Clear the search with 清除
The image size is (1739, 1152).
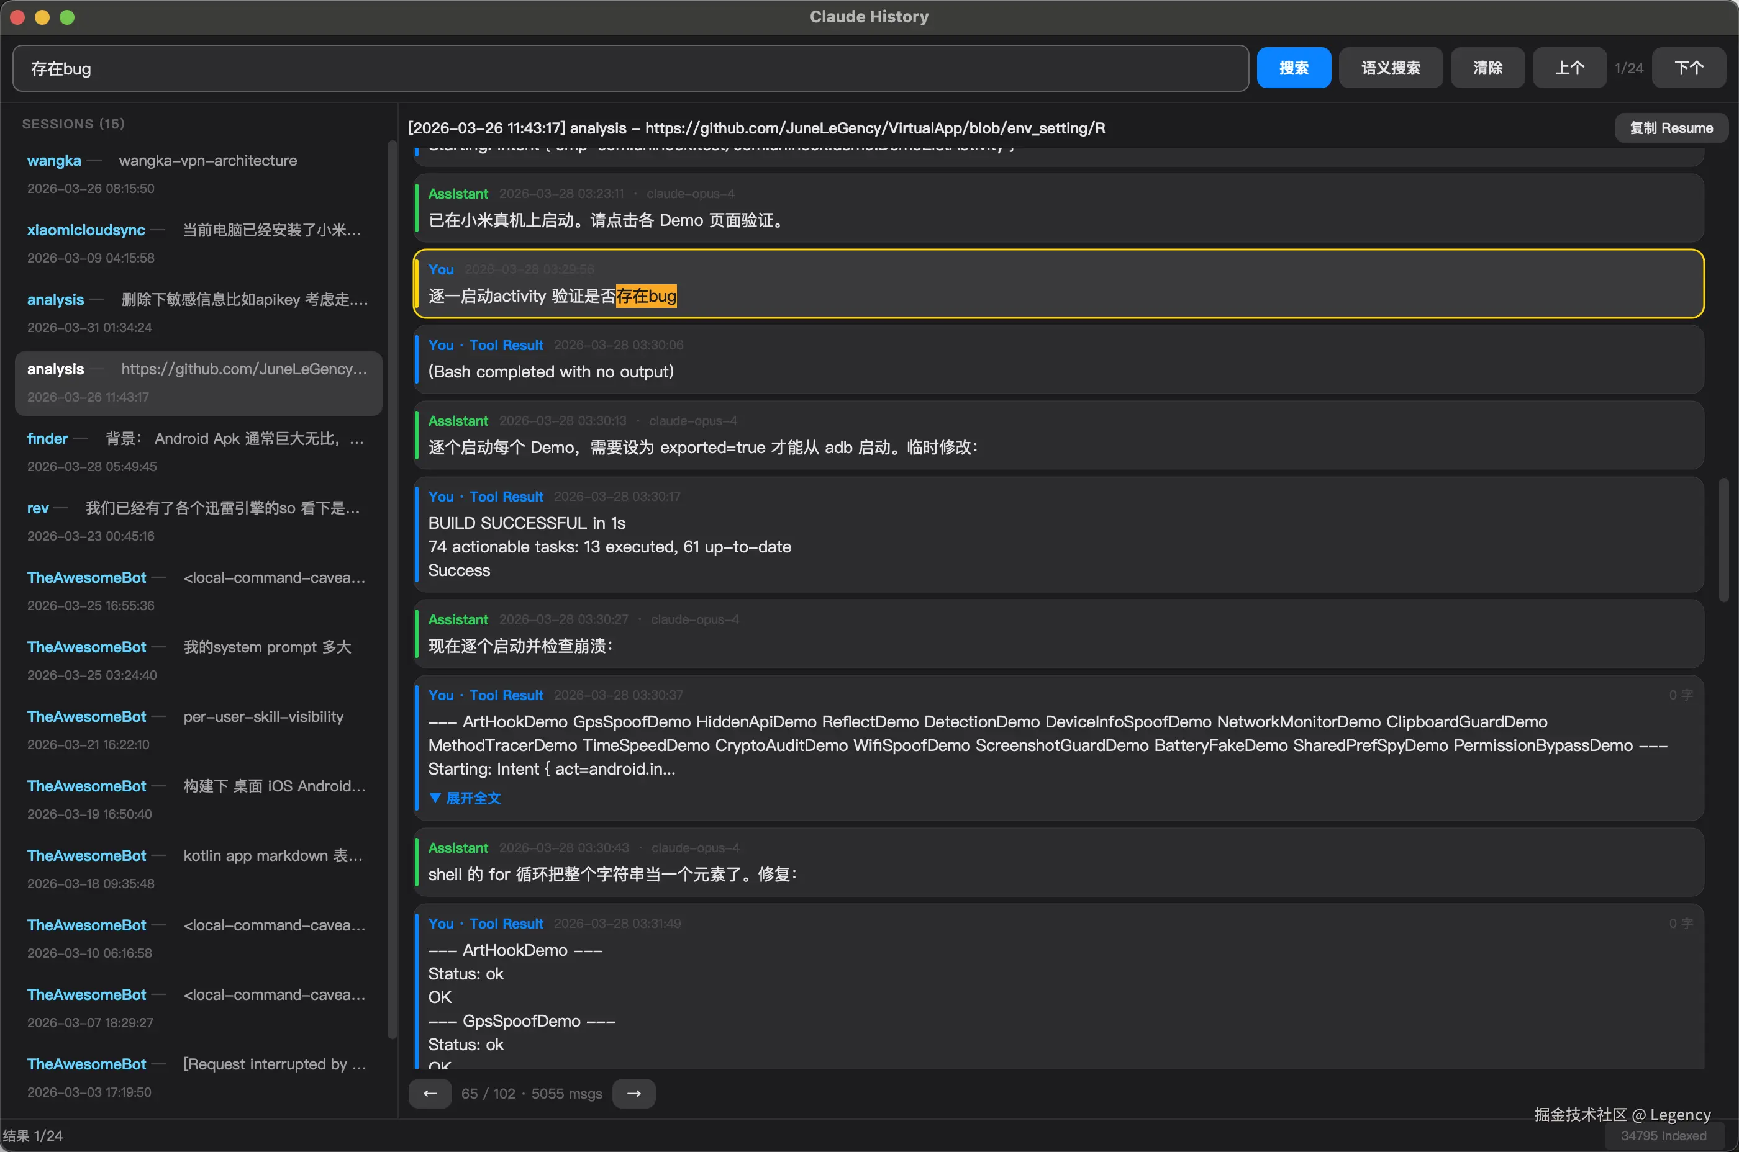[1487, 68]
